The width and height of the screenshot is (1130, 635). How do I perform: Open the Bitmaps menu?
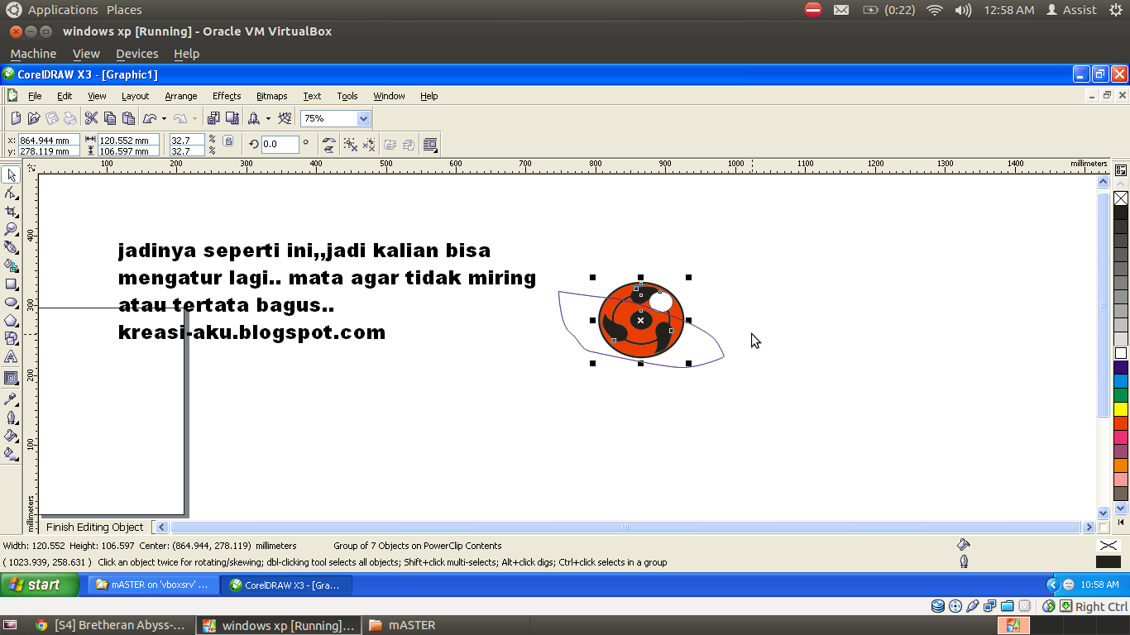[x=272, y=96]
